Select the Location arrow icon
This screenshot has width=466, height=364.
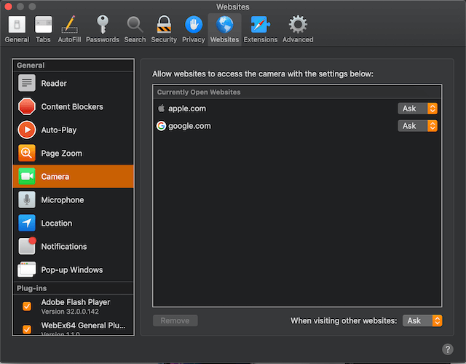pos(27,223)
